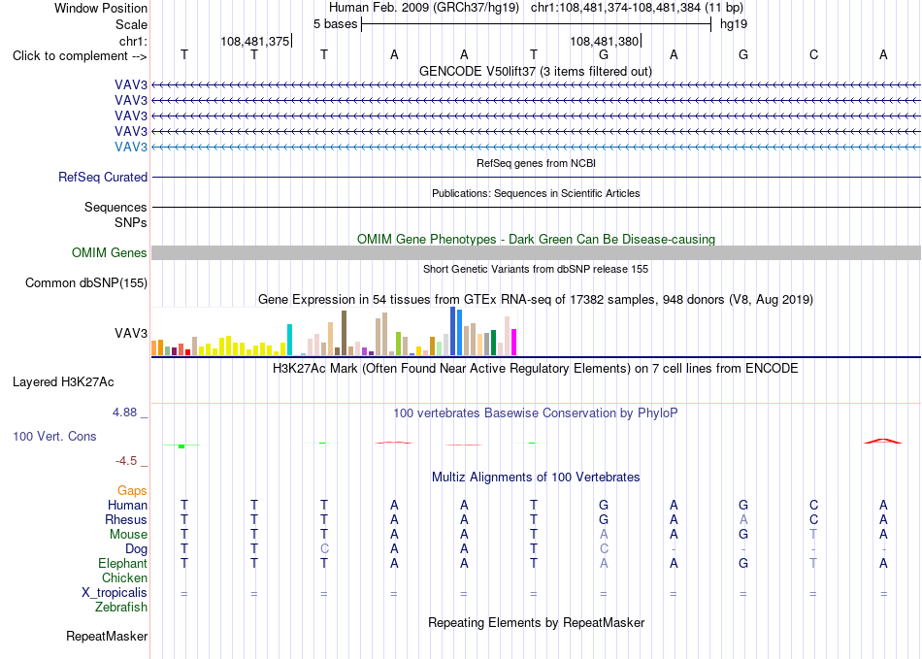Open the GENCODE V50lift37 track title

click(535, 71)
